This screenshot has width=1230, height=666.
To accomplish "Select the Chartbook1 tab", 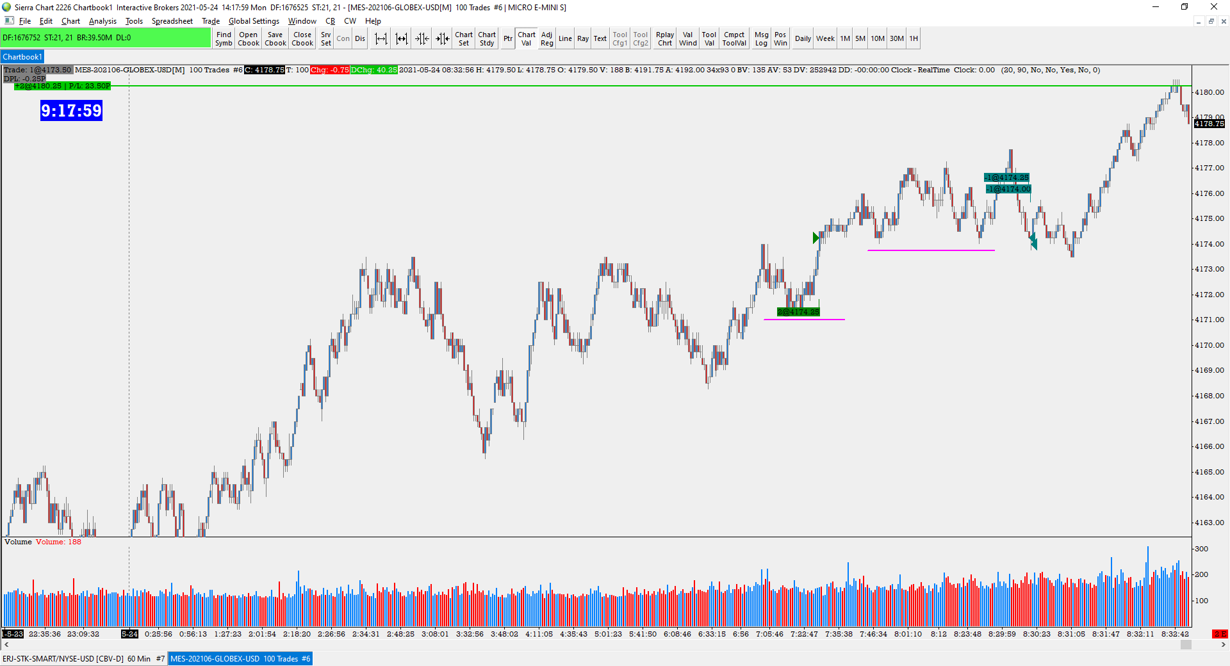I will [22, 57].
